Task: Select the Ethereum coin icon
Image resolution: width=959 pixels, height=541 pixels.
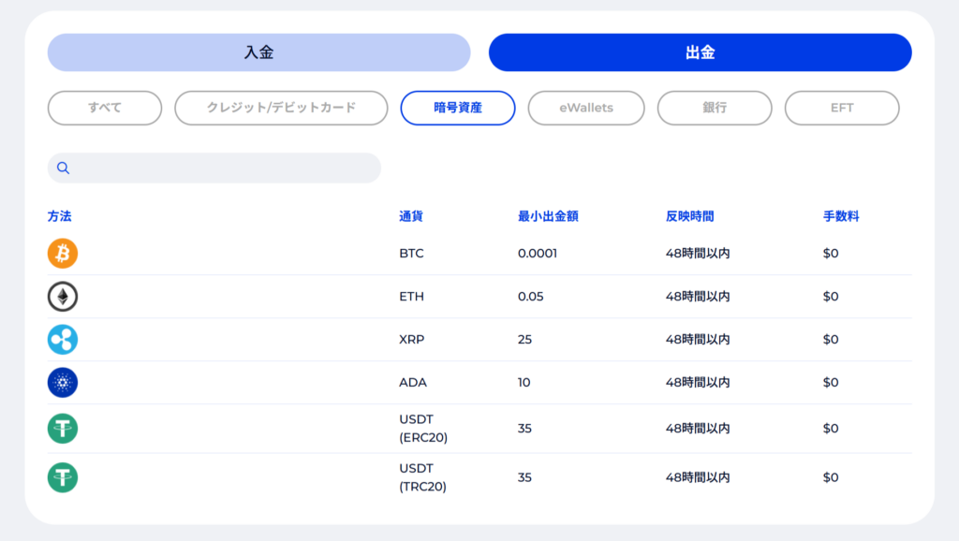Action: [x=63, y=297]
